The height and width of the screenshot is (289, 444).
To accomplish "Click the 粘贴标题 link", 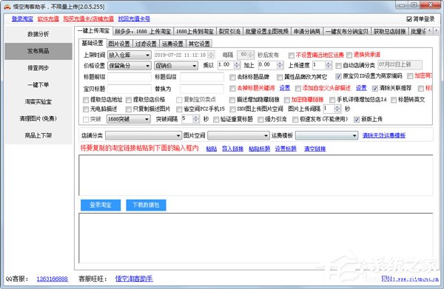I will [260, 149].
